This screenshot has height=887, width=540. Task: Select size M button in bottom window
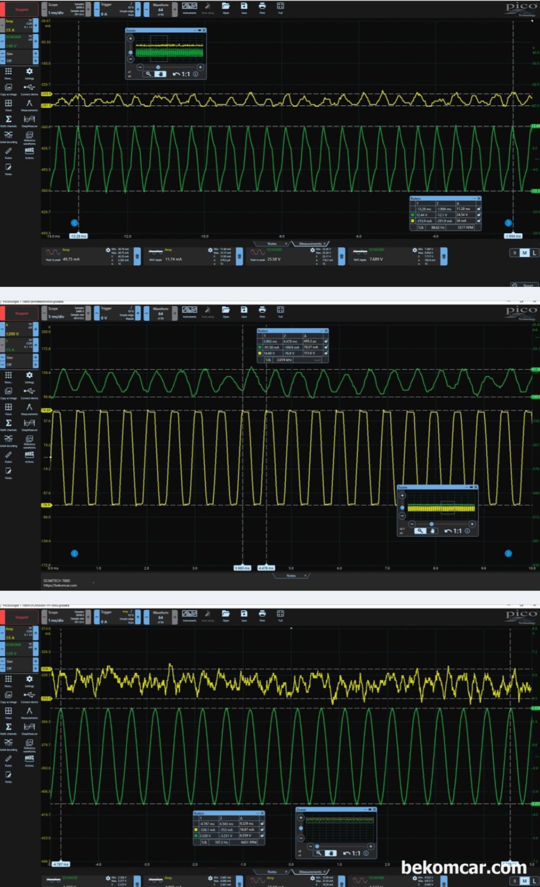(525, 881)
